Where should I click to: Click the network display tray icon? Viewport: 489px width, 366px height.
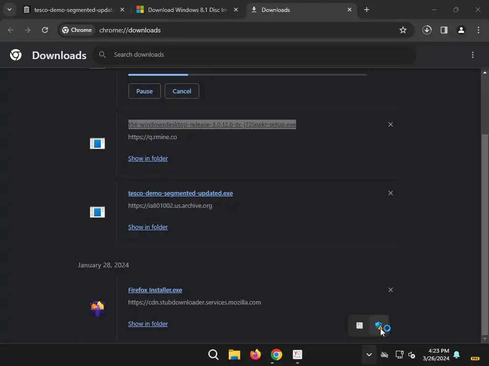click(399, 355)
